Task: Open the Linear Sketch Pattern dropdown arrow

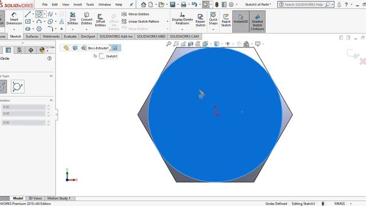Action: point(168,22)
